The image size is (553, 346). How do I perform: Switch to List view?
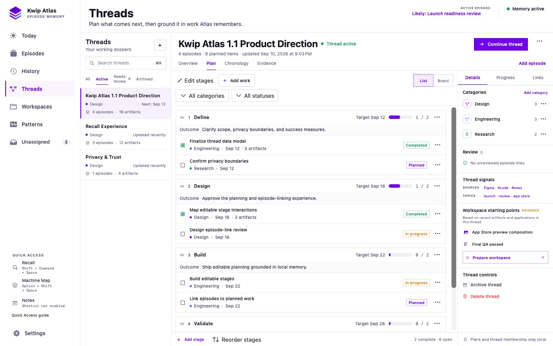point(423,80)
